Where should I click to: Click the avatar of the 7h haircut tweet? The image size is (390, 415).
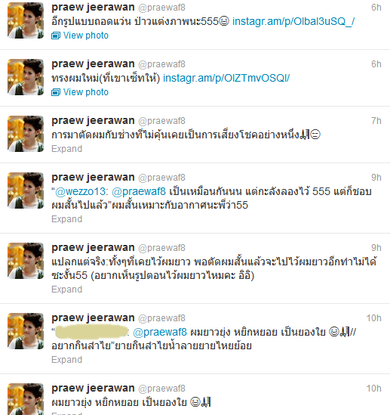pos(26,134)
